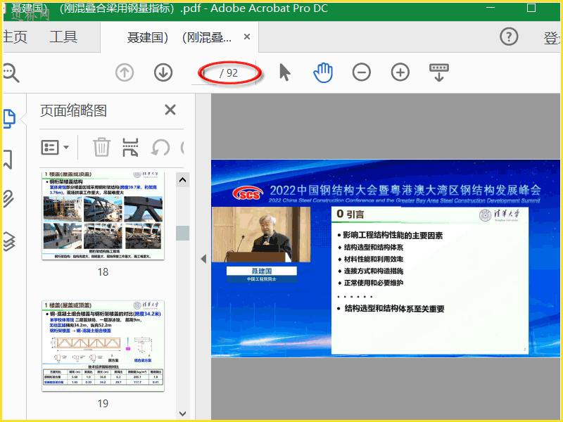Select the arrow selection tool
Screen dimensions: 563x422
[285, 72]
